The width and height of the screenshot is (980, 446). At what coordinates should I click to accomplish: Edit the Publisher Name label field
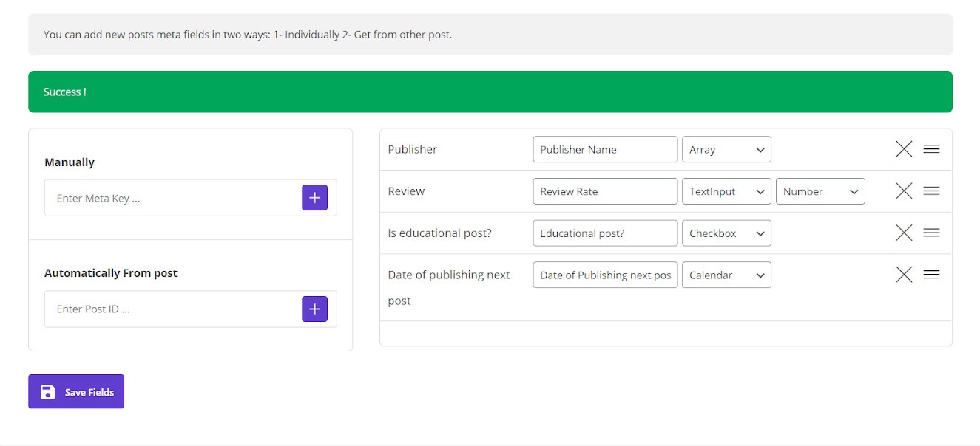pyautogui.click(x=604, y=149)
